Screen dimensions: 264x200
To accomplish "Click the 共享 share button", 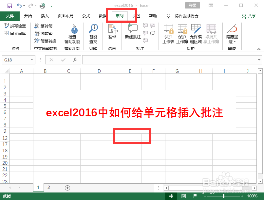I will (x=249, y=16).
